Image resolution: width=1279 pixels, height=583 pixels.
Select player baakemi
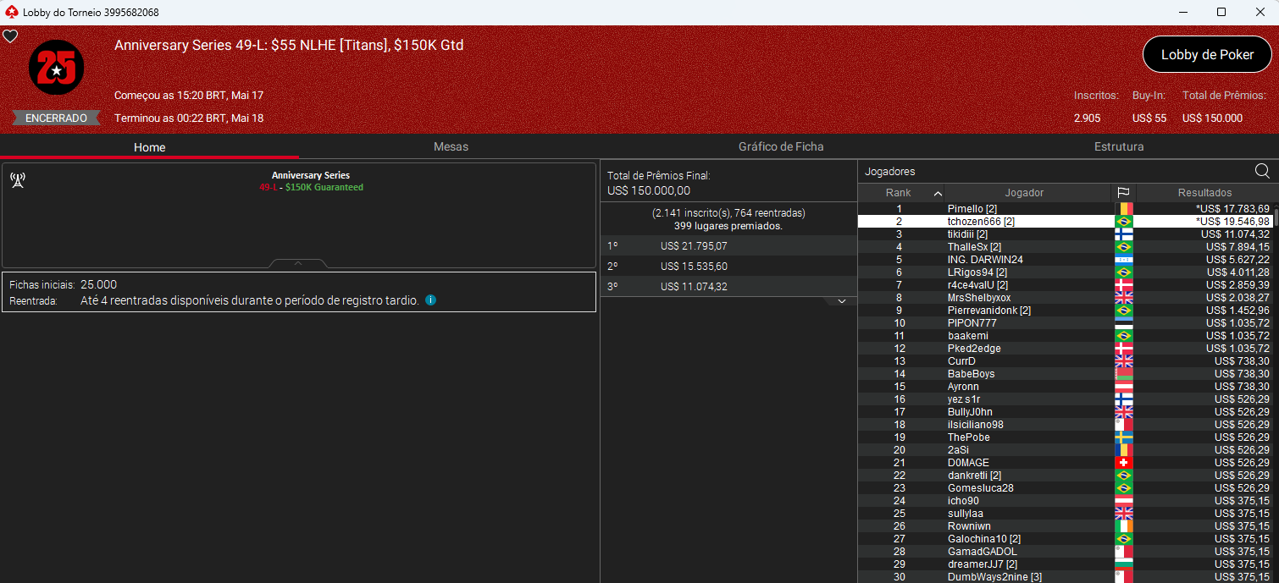pos(1066,336)
